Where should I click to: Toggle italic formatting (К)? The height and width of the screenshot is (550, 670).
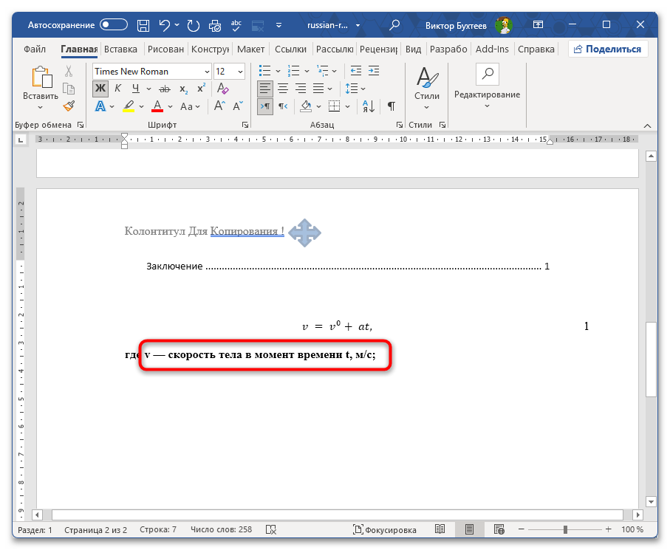click(118, 89)
